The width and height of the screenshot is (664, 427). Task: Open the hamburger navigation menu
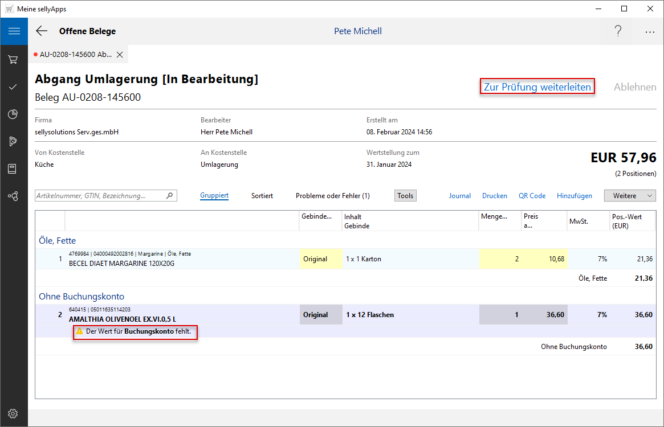(x=14, y=31)
